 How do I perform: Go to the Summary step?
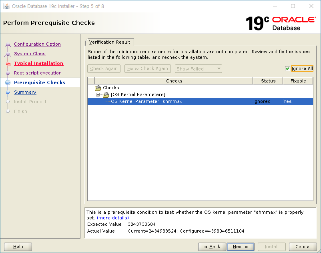coord(25,92)
